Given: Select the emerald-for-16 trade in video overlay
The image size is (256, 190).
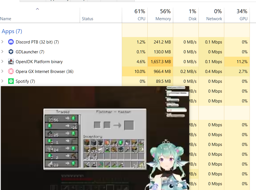Looking at the screenshot, I should tap(61, 126).
